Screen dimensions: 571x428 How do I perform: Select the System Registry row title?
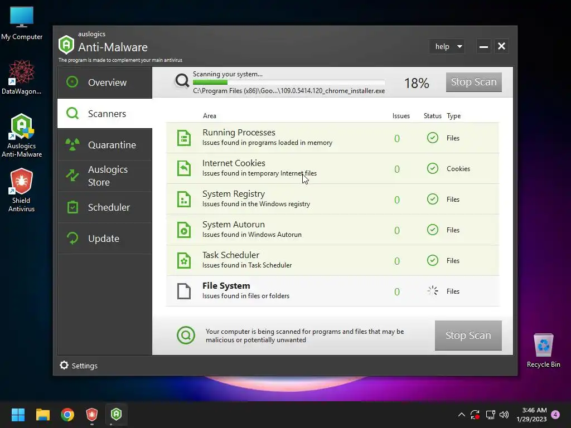tap(234, 194)
